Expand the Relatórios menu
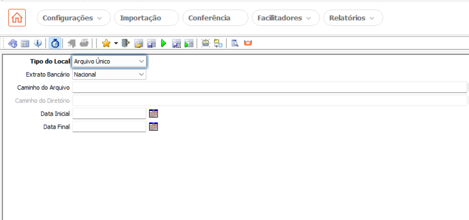Image resolution: width=469 pixels, height=220 pixels. (353, 18)
